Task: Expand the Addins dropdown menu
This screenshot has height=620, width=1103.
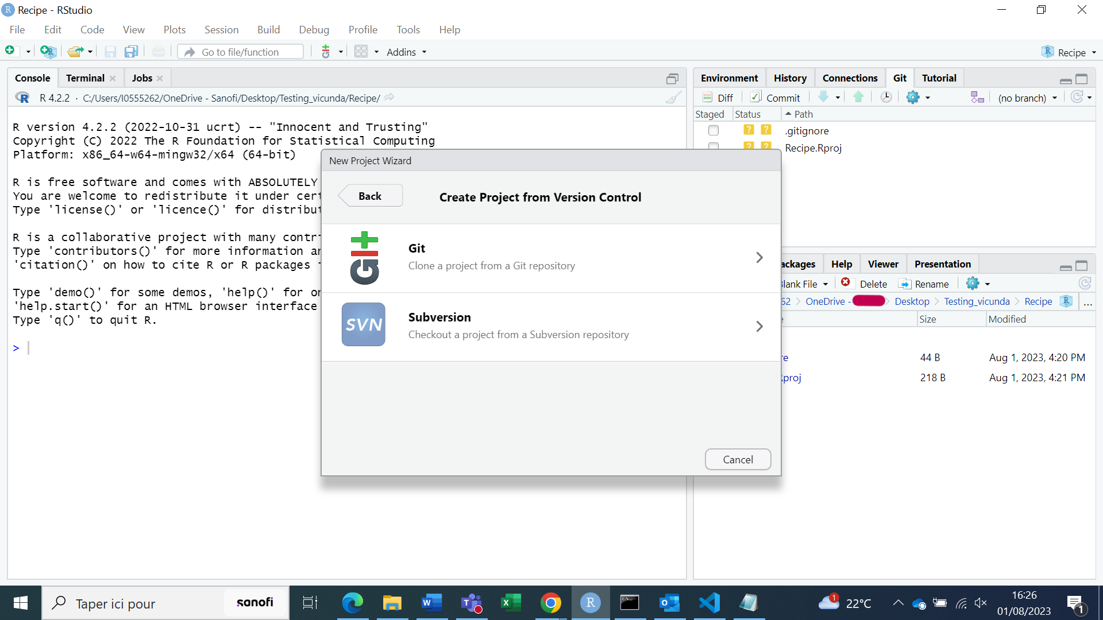Action: point(406,52)
